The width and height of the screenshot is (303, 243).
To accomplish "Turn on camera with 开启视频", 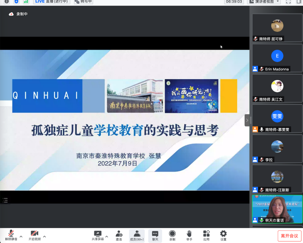I will (x=35, y=235).
